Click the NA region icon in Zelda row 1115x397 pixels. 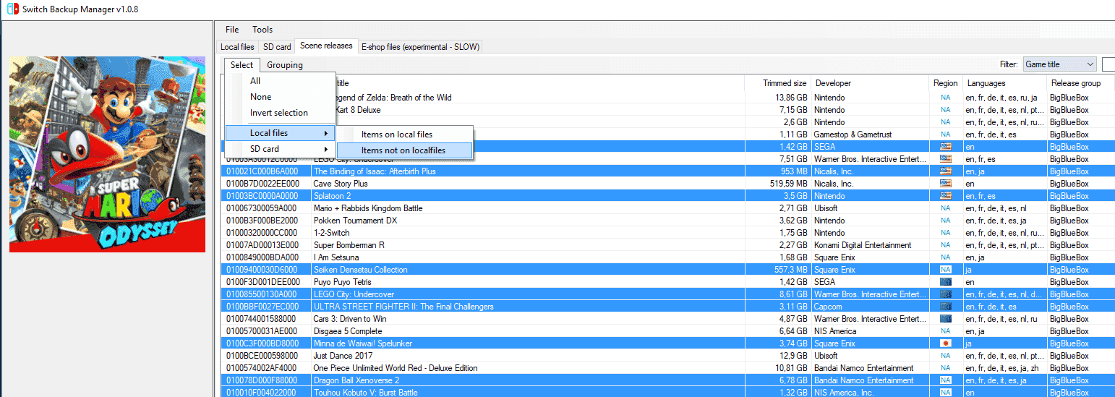945,98
